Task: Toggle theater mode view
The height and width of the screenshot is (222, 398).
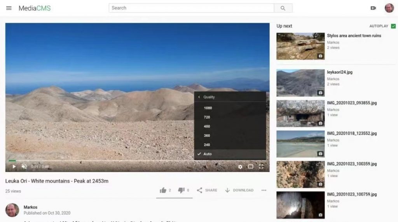Action: [251, 167]
